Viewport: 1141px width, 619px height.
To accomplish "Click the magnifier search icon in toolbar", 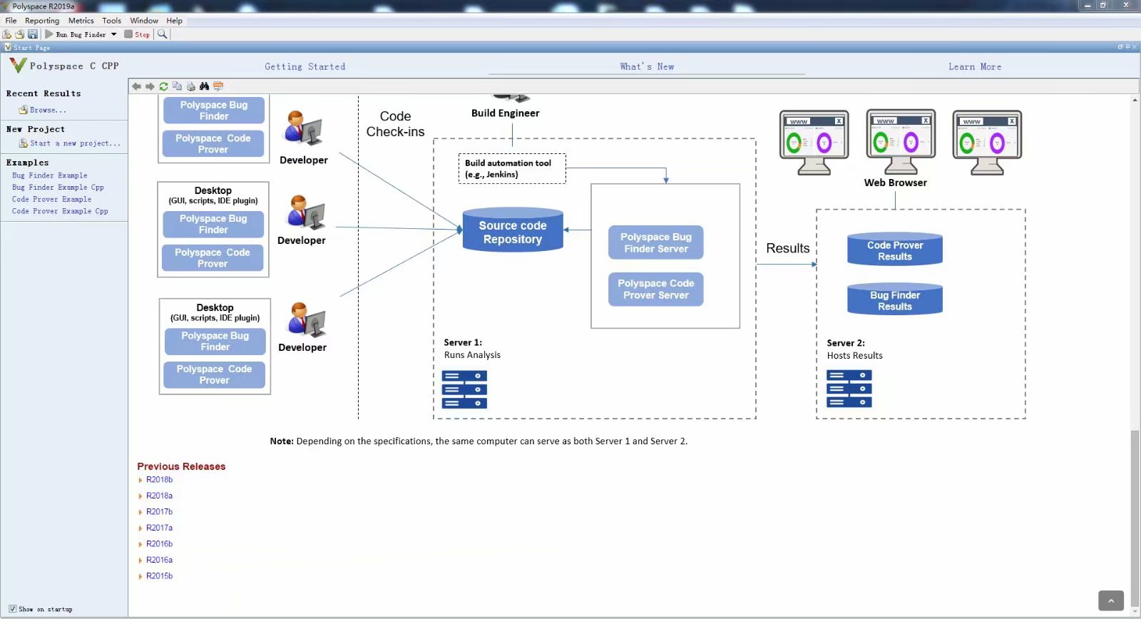I will 163,34.
